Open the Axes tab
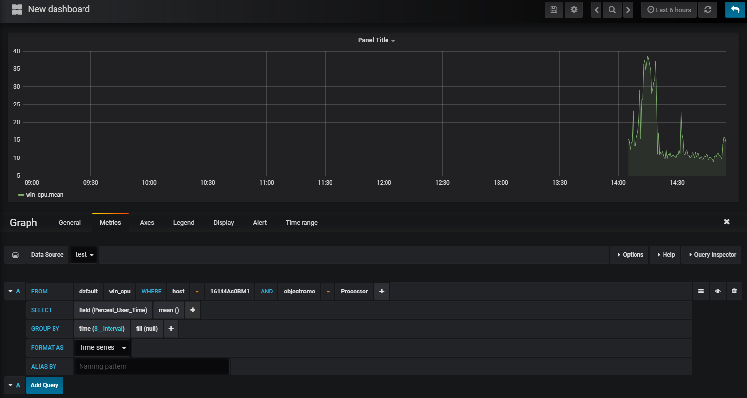This screenshot has width=747, height=398. [147, 222]
